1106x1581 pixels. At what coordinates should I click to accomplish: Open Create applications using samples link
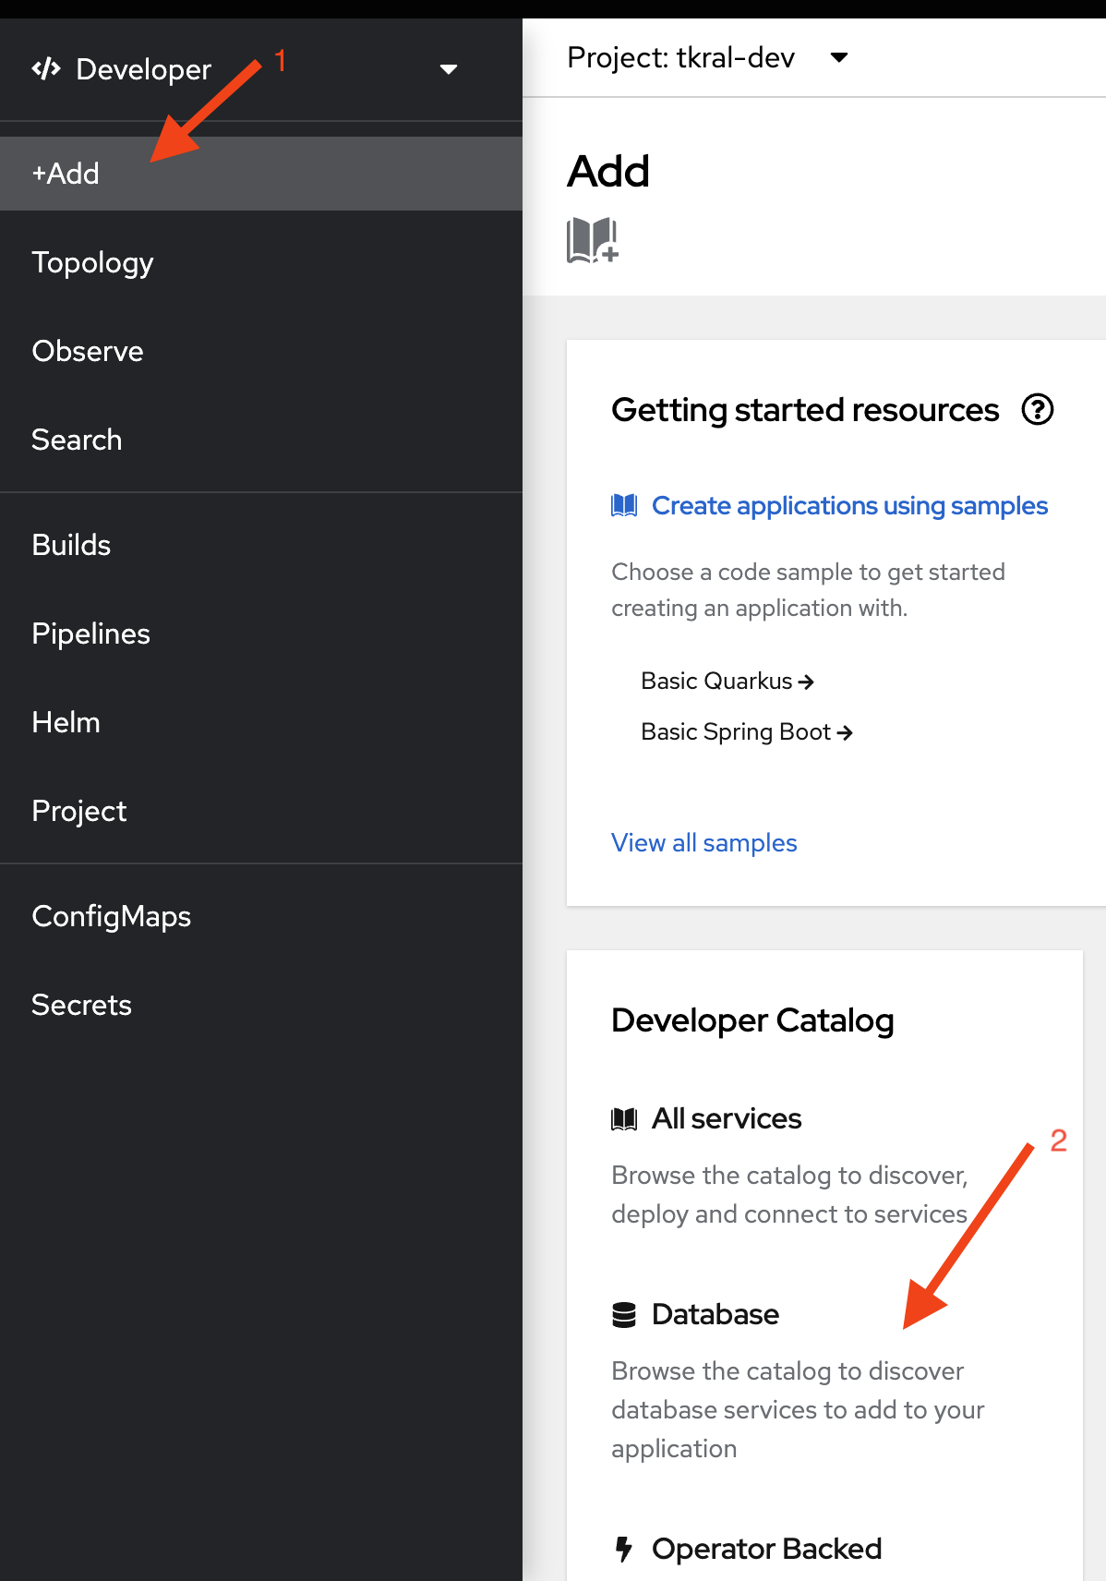pyautogui.click(x=849, y=506)
